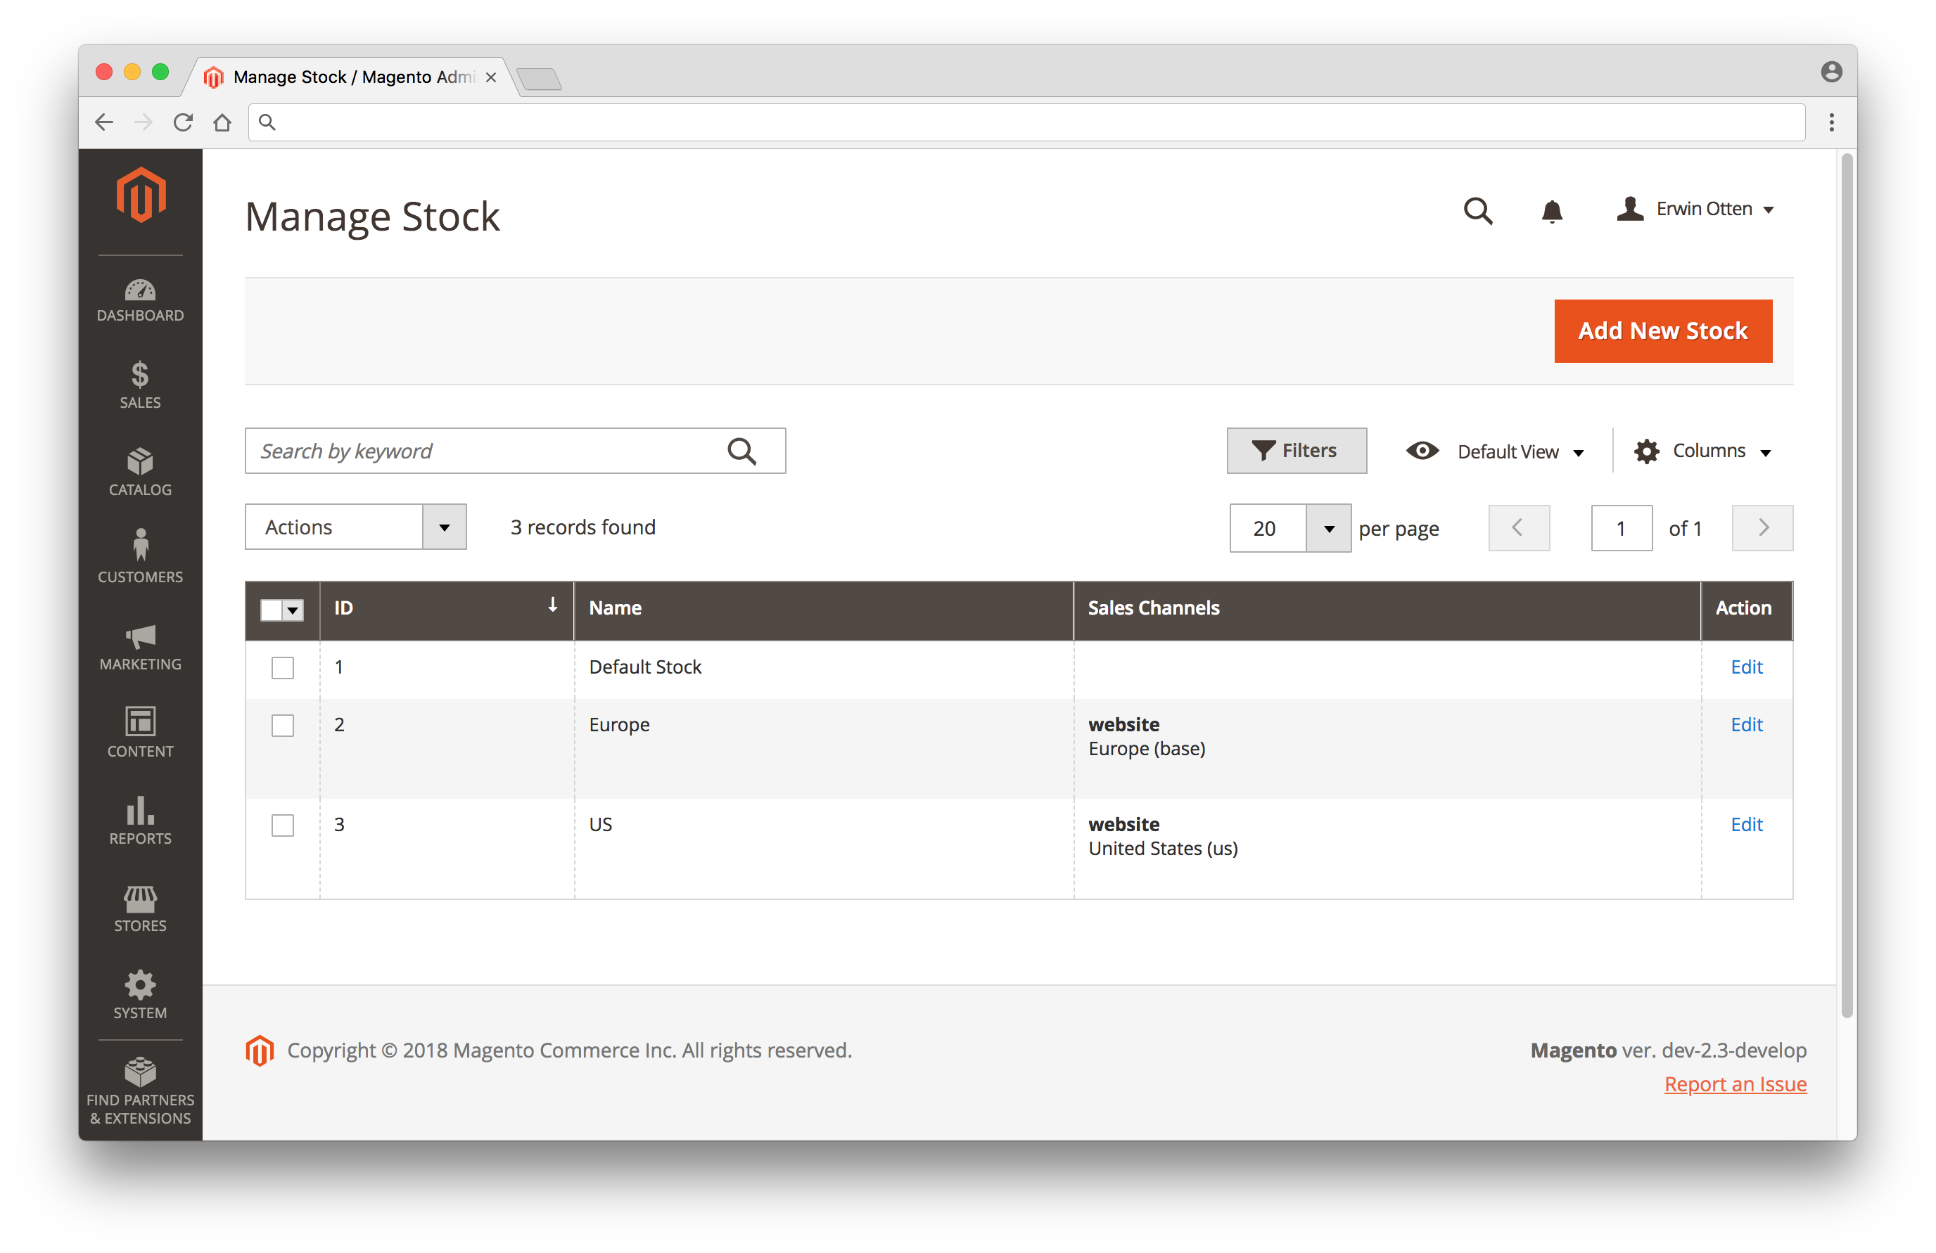The width and height of the screenshot is (1936, 1253).
Task: Toggle checkbox for Europe stock row
Action: pyautogui.click(x=284, y=724)
